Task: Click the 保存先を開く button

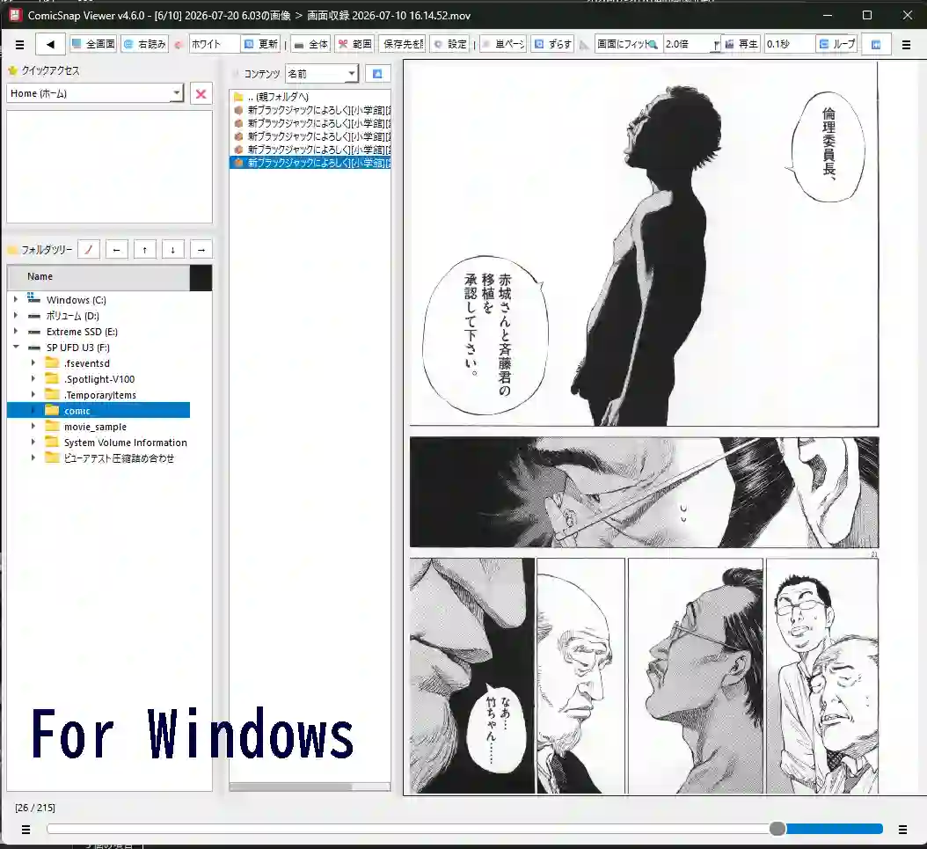Action: pyautogui.click(x=403, y=44)
